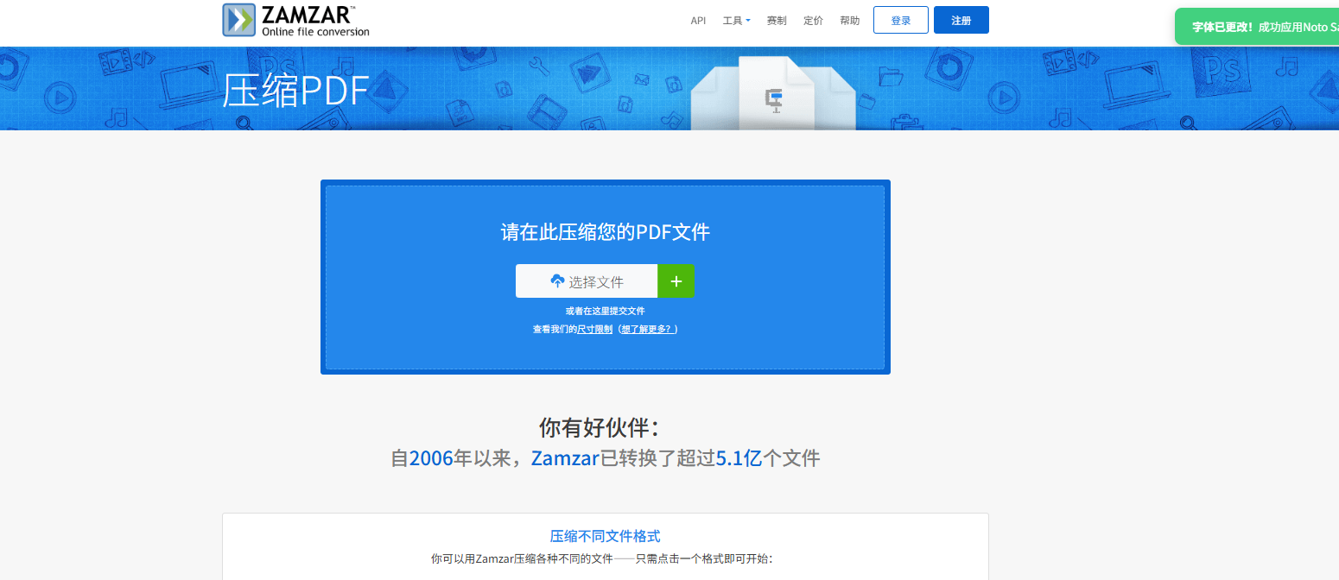Image resolution: width=1339 pixels, height=580 pixels.
Task: Click the 压缩不同文件格式 heading
Action: click(606, 536)
